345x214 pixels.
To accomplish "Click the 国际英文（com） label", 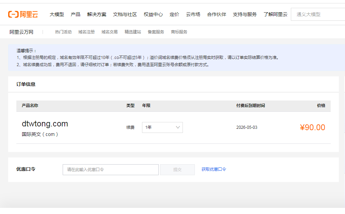I will coord(40,134).
